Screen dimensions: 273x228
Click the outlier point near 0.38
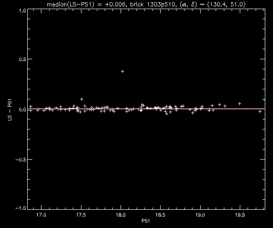coord(122,71)
